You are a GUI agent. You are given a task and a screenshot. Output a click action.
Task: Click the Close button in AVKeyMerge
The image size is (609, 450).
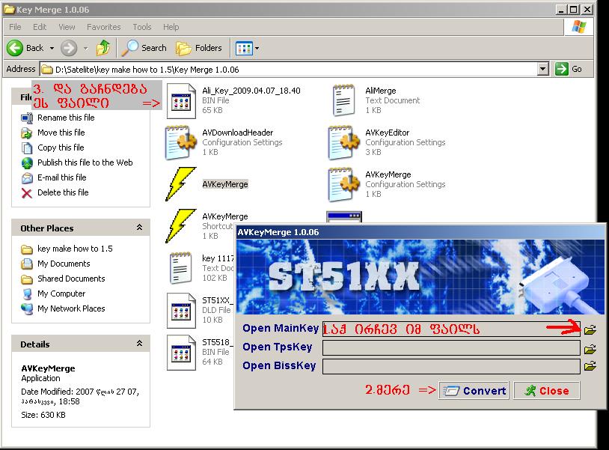pyautogui.click(x=547, y=391)
